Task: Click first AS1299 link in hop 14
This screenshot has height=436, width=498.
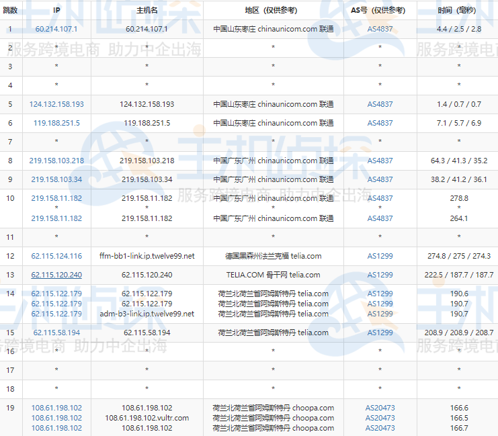Action: 380,294
